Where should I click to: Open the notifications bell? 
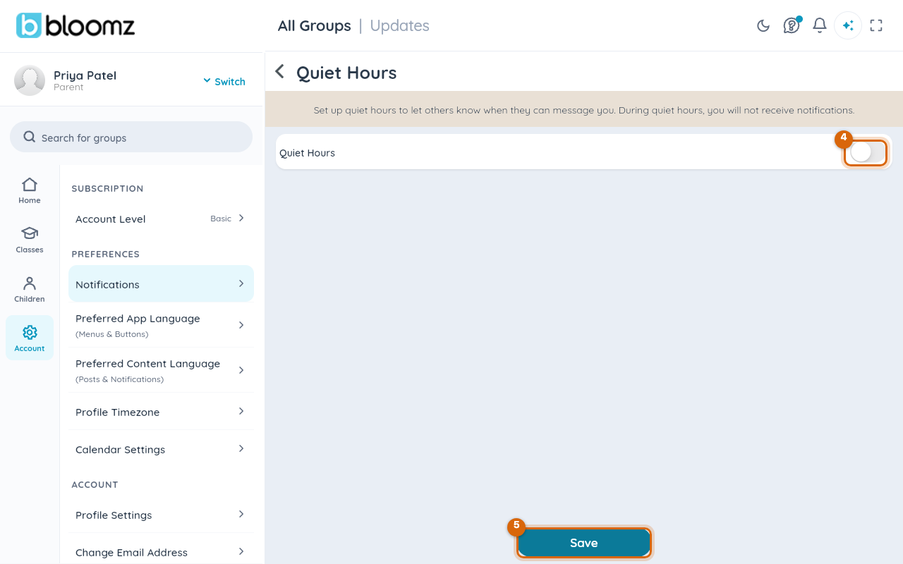pyautogui.click(x=820, y=26)
